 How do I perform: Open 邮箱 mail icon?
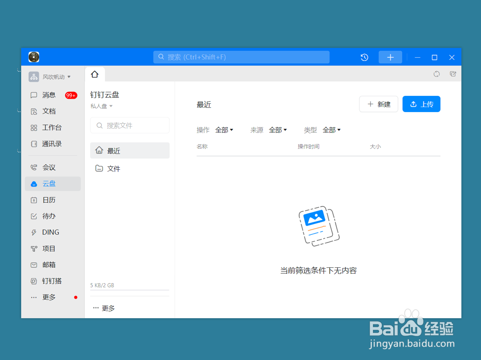click(34, 265)
